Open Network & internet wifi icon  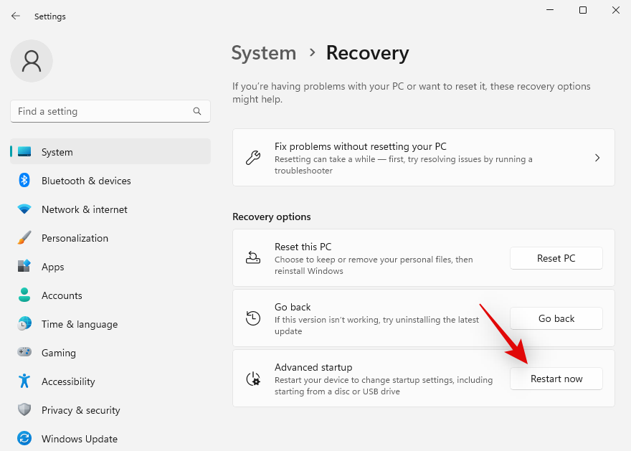[x=24, y=209]
